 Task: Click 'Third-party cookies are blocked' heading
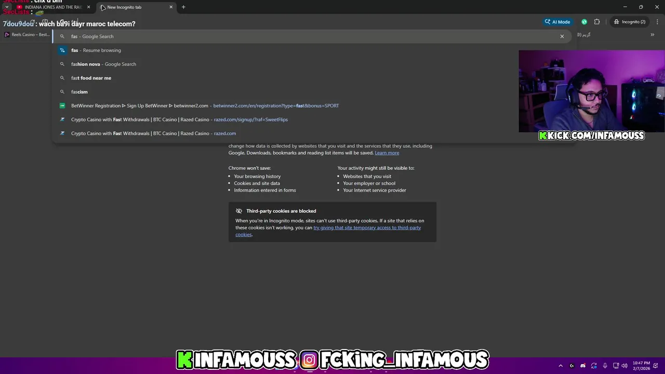click(281, 211)
